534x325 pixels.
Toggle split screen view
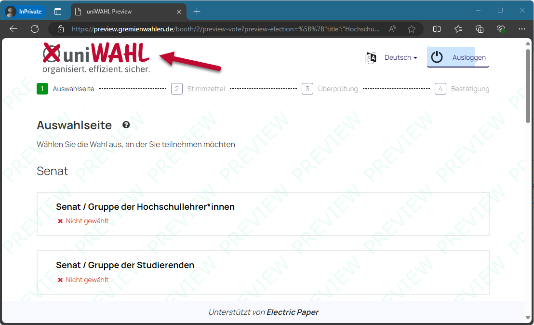pos(437,29)
